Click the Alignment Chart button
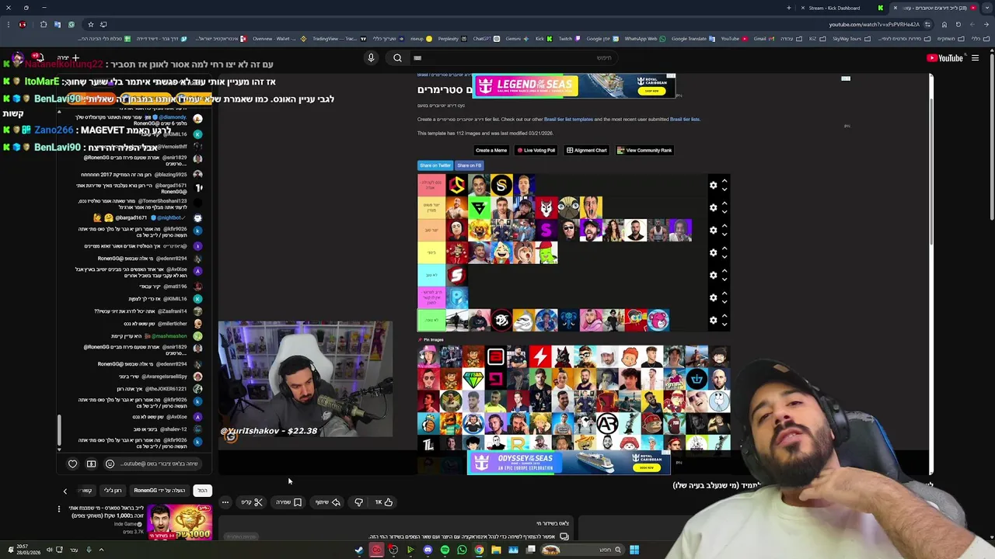The width and height of the screenshot is (995, 559). pyautogui.click(x=587, y=151)
